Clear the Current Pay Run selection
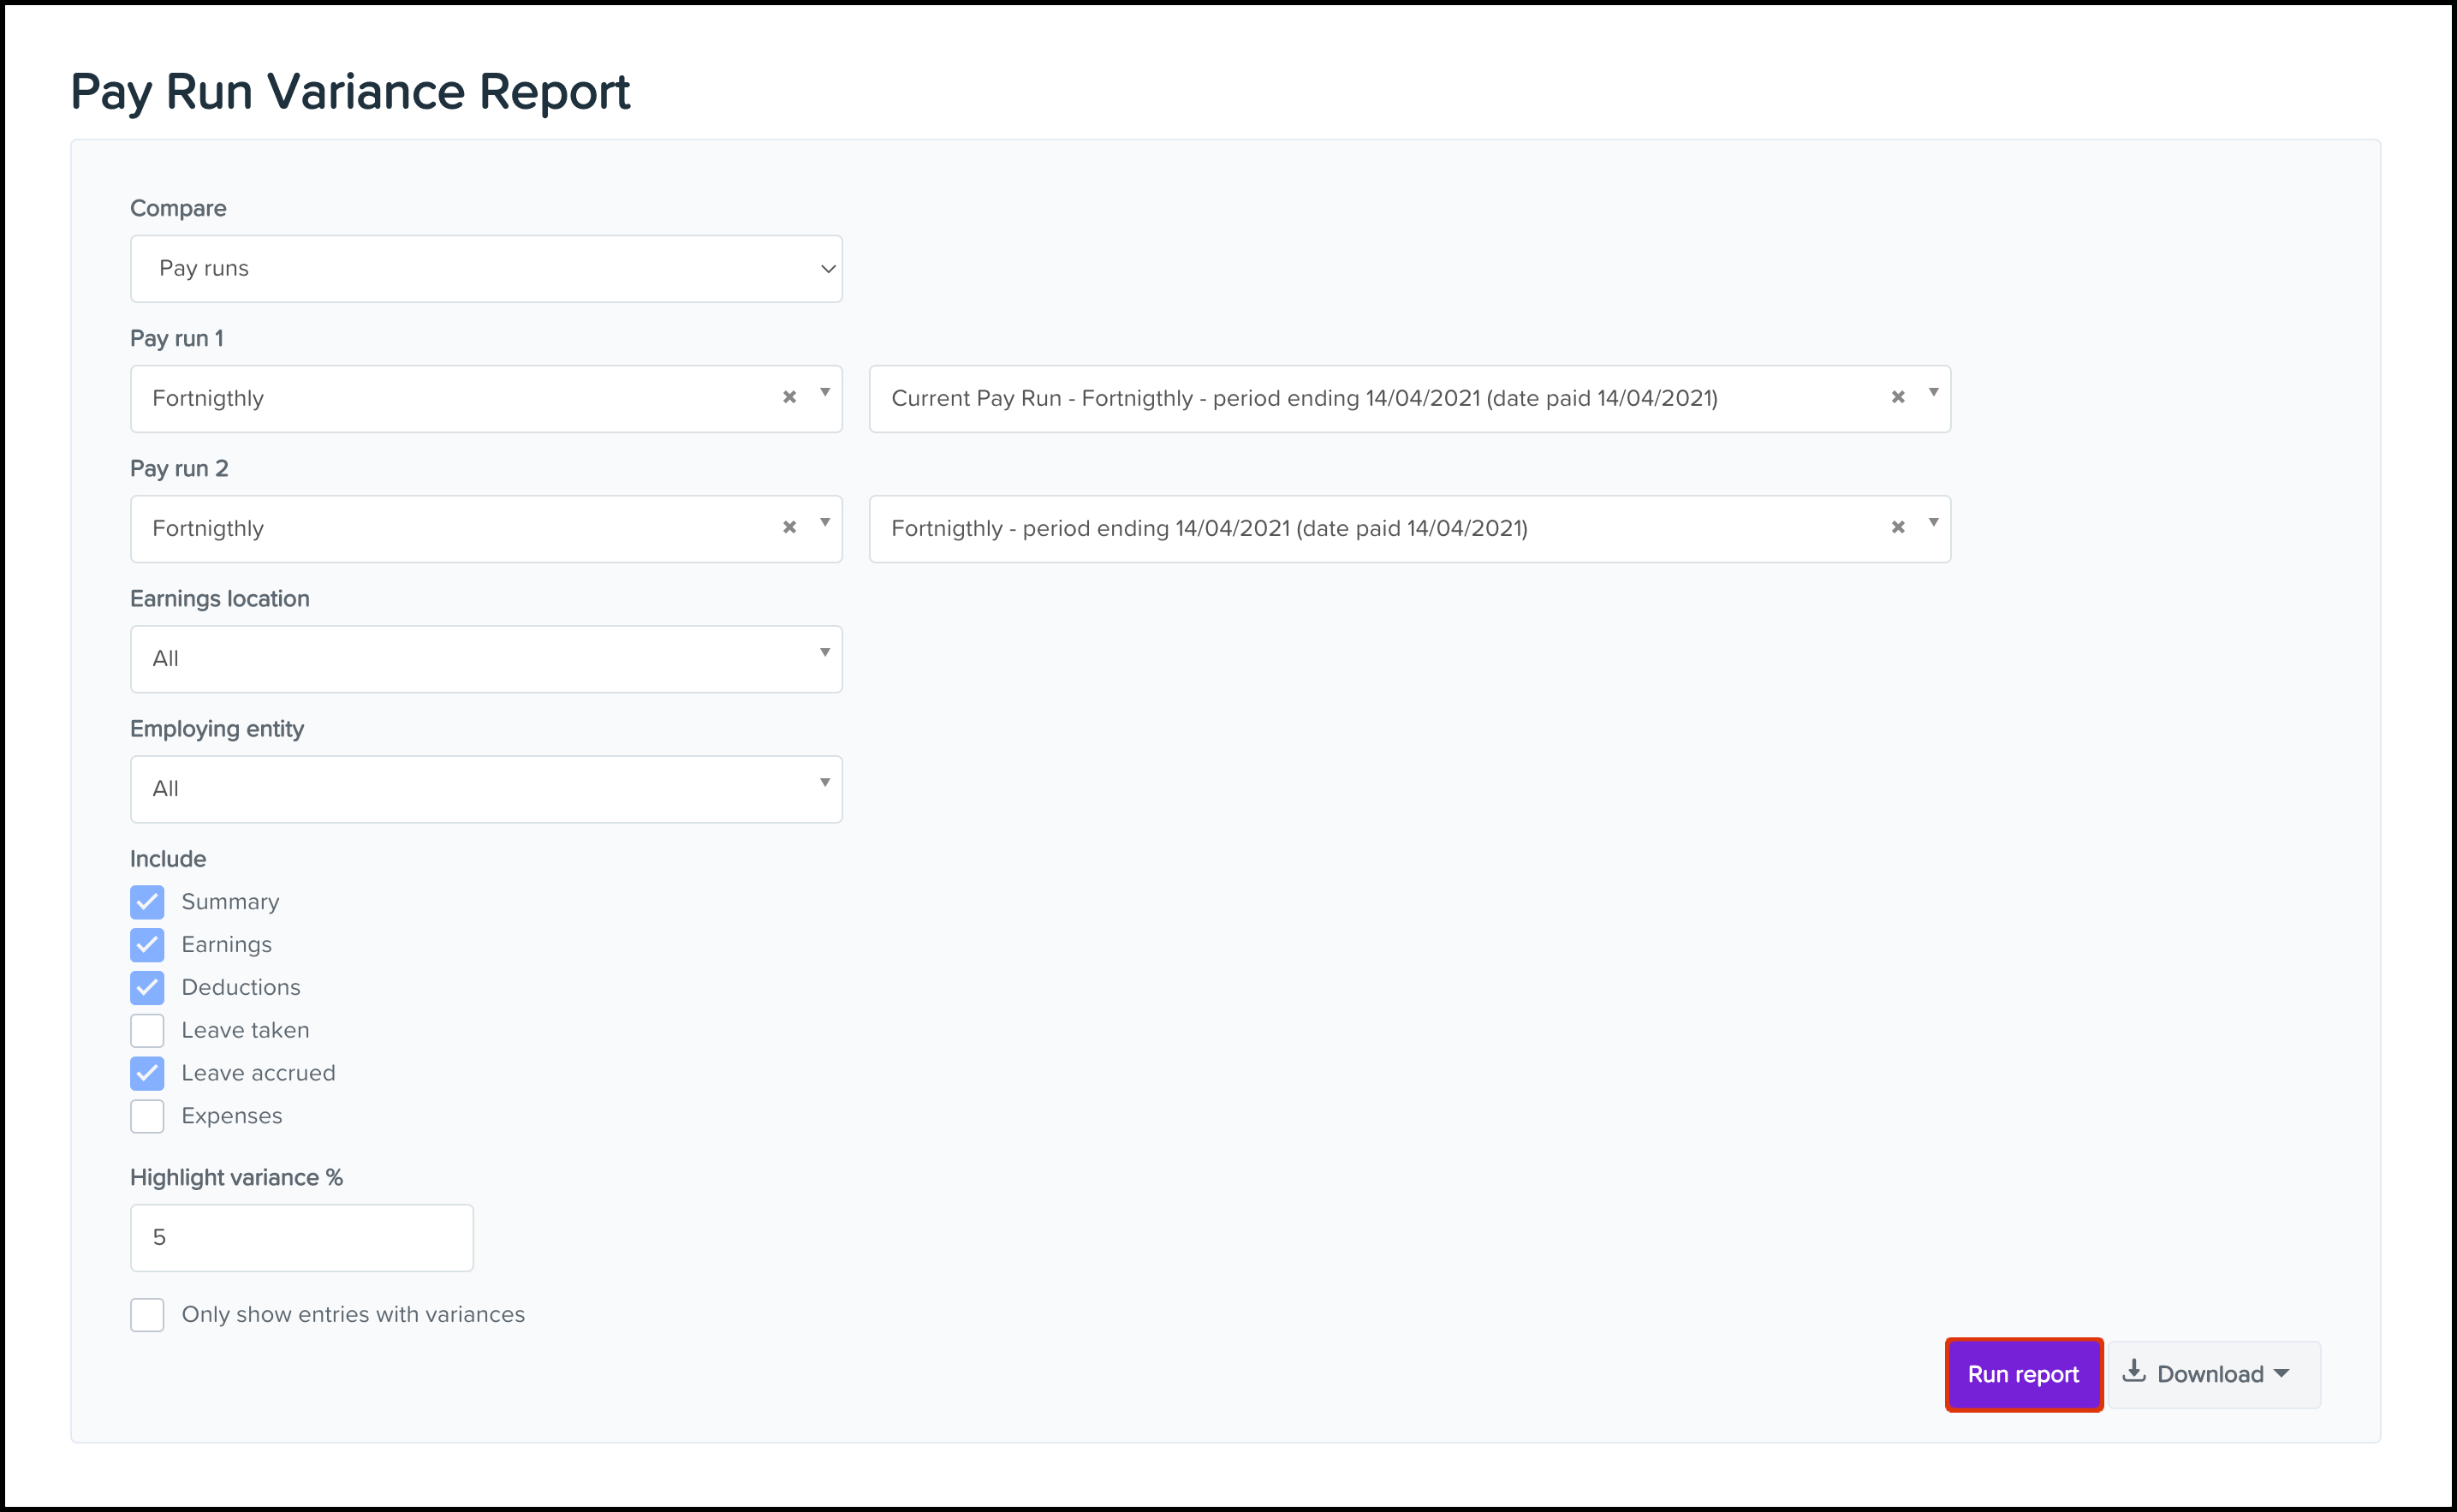The width and height of the screenshot is (2457, 1512). pyautogui.click(x=1897, y=397)
